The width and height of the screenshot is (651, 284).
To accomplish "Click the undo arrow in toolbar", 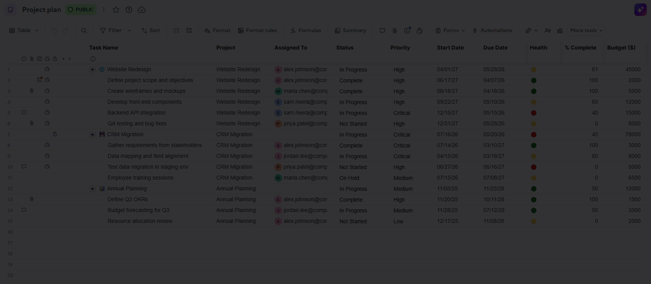I will 55,31.
